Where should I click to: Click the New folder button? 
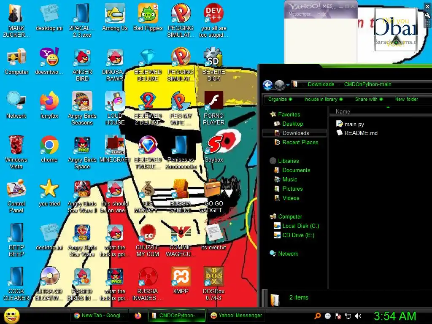click(x=406, y=99)
